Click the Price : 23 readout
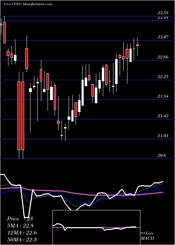This screenshot has height=245, width=175. (x=20, y=219)
